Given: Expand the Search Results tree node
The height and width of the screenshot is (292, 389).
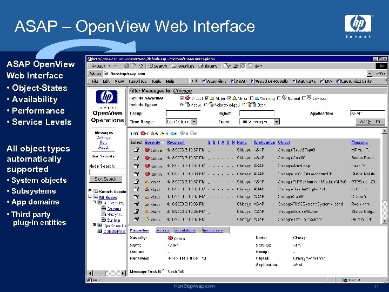Looking at the screenshot, I should click(x=90, y=191).
